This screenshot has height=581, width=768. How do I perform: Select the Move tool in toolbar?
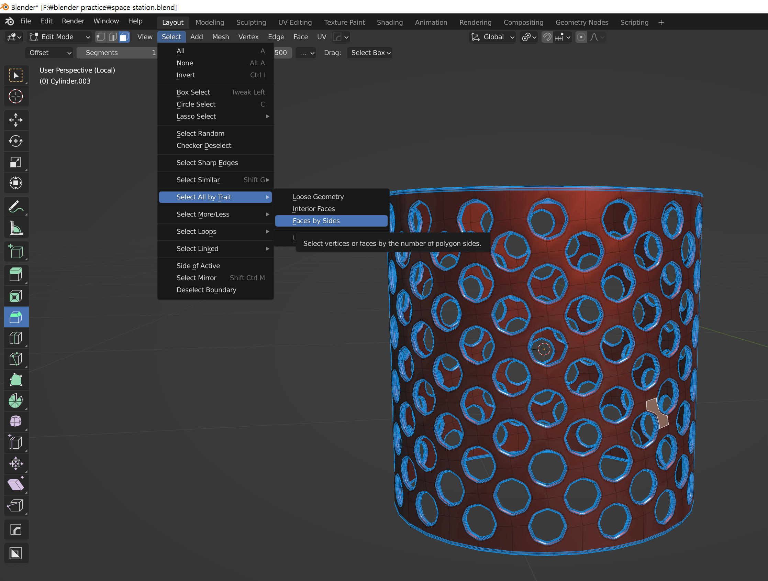(x=15, y=120)
